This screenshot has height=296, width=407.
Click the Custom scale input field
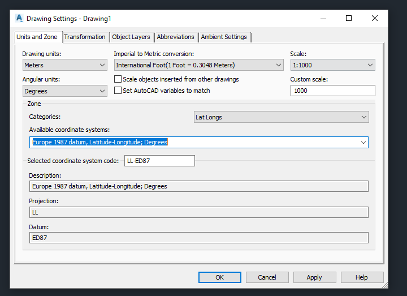[332, 91]
